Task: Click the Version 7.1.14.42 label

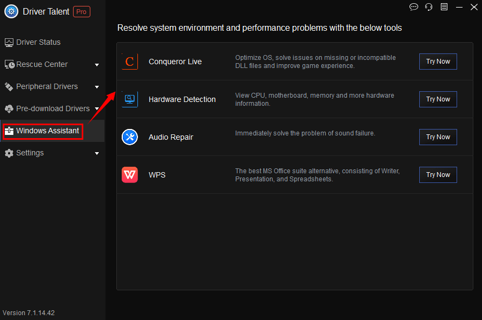Action: point(29,313)
